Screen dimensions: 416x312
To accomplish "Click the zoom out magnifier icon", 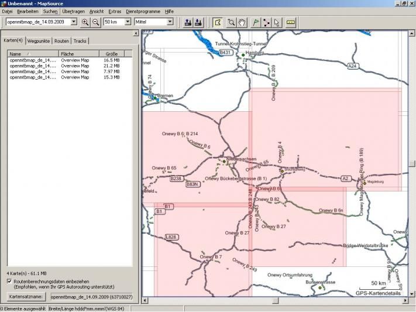I will point(95,22).
